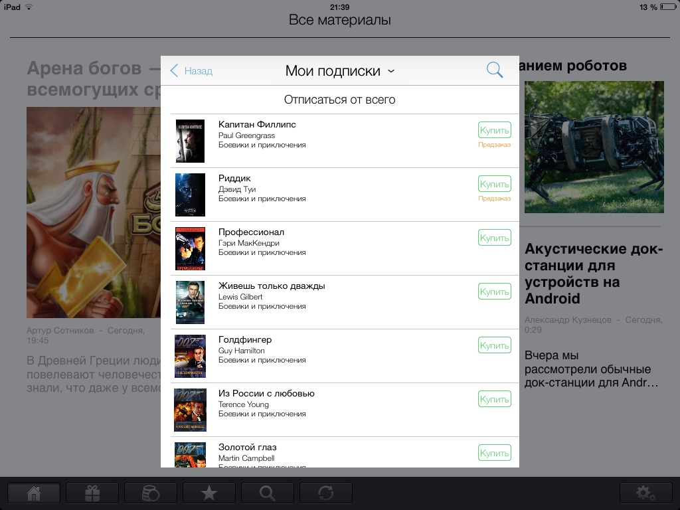680x510 pixels.
Task: Select the title Живешь только дважды
Action: pyautogui.click(x=272, y=286)
